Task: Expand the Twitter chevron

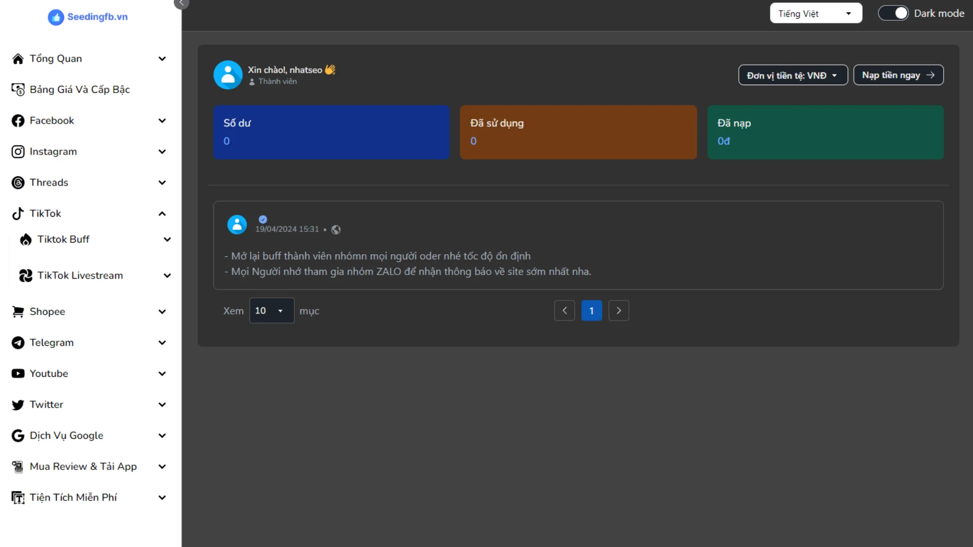Action: click(x=162, y=405)
